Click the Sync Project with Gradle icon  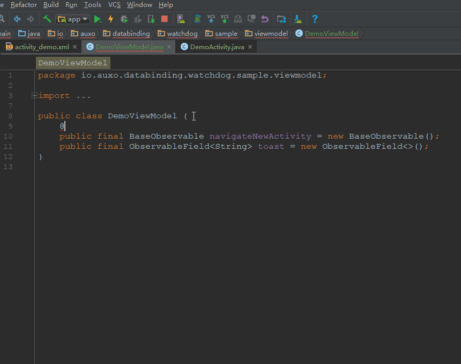coord(198,19)
